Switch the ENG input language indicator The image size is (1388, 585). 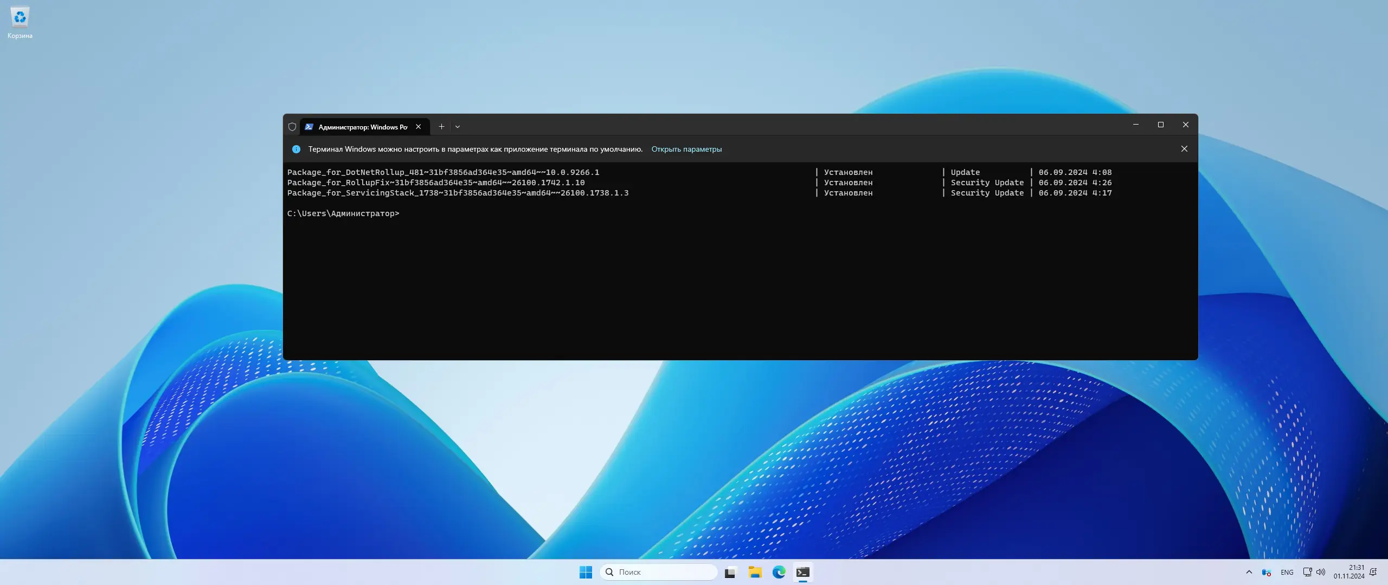click(1287, 573)
